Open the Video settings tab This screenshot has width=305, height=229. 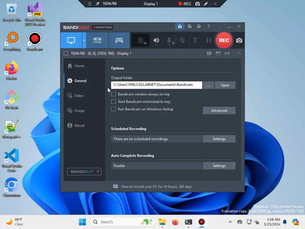pyautogui.click(x=84, y=96)
